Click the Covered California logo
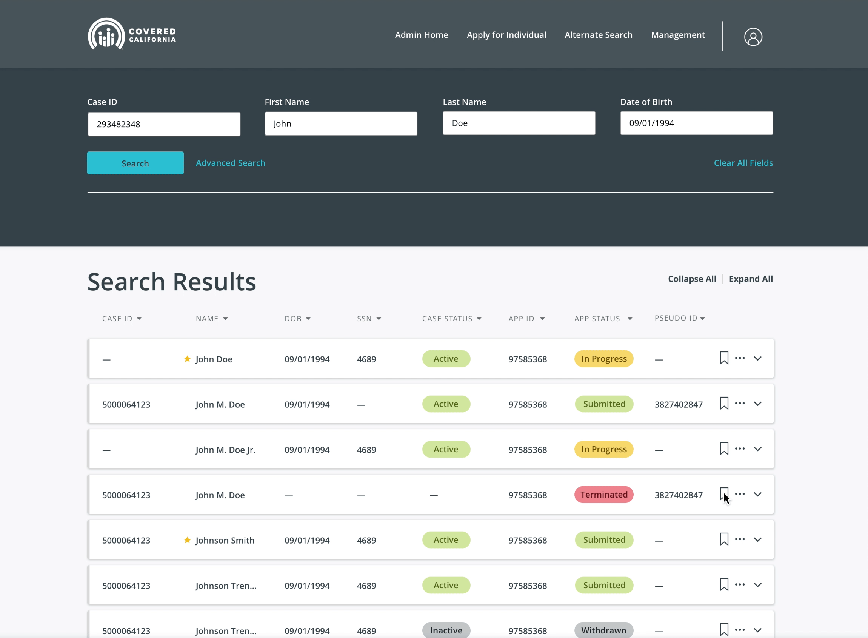This screenshot has width=868, height=638. coord(132,34)
